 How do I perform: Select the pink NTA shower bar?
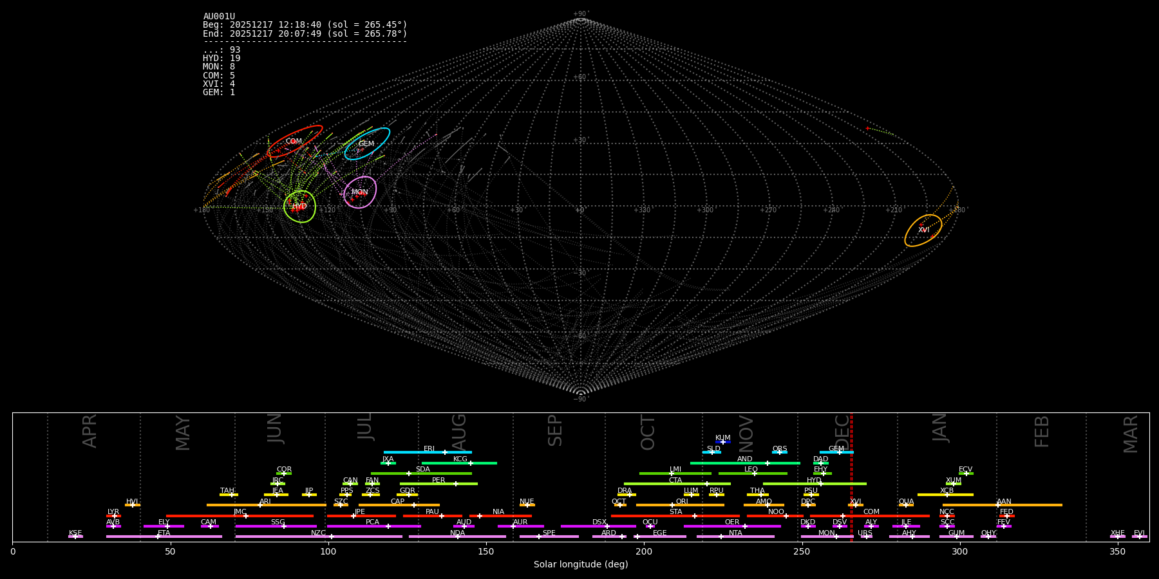pyautogui.click(x=735, y=537)
